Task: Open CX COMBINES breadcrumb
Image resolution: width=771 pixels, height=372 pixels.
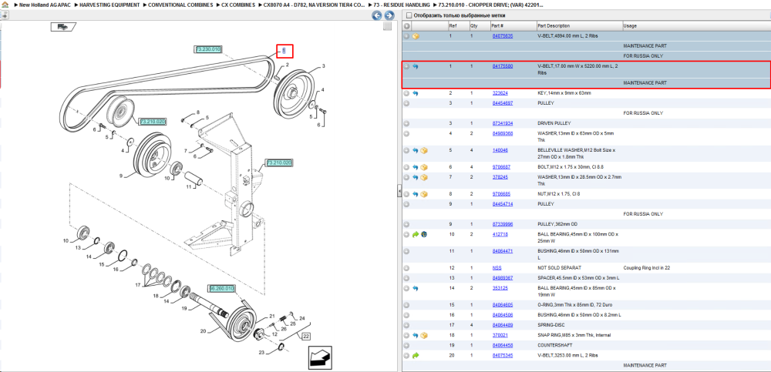Action: (238, 5)
